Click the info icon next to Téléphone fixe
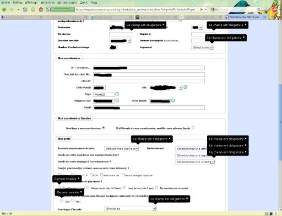This screenshot has width=282, height=216. (117, 100)
